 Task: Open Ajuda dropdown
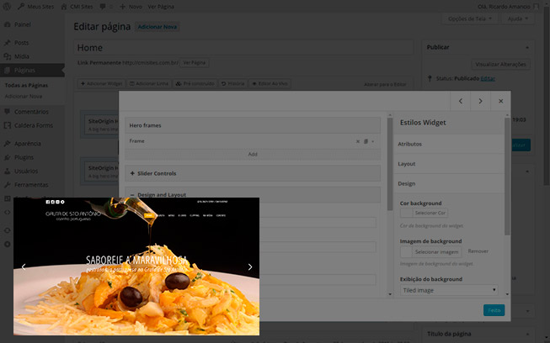[517, 18]
